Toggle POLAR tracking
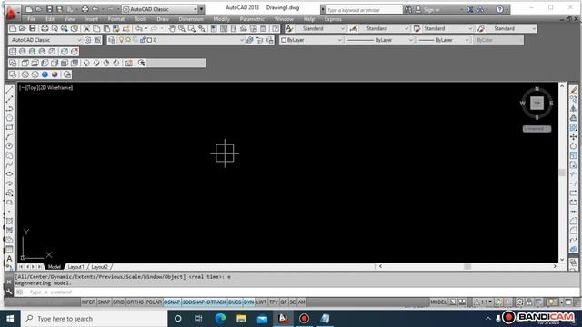Screen dimensions: 582x327 [154, 302]
